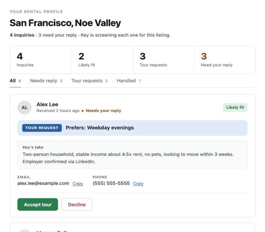Accept Alex Lee's tour request

click(38, 204)
